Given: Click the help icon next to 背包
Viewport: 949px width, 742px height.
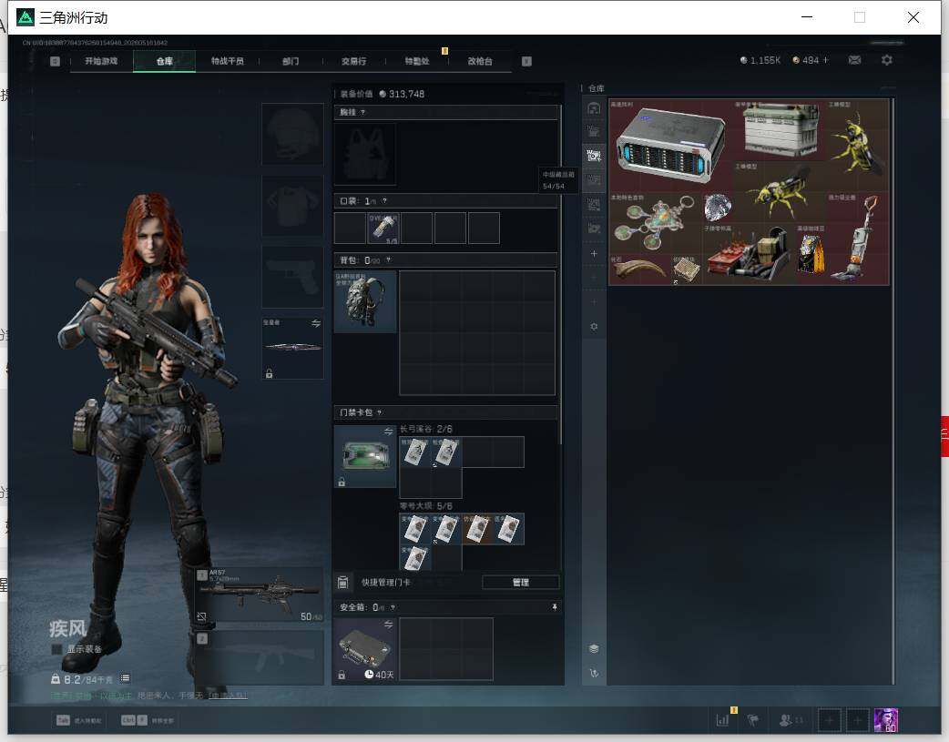Looking at the screenshot, I should 389,260.
